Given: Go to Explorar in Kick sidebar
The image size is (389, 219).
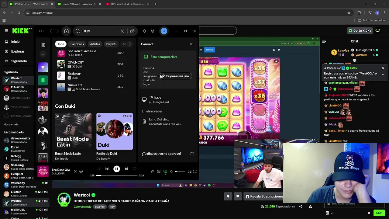Looking at the screenshot, I should (x=18, y=51).
